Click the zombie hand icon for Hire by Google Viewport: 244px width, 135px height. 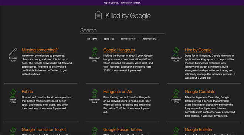[176, 51]
